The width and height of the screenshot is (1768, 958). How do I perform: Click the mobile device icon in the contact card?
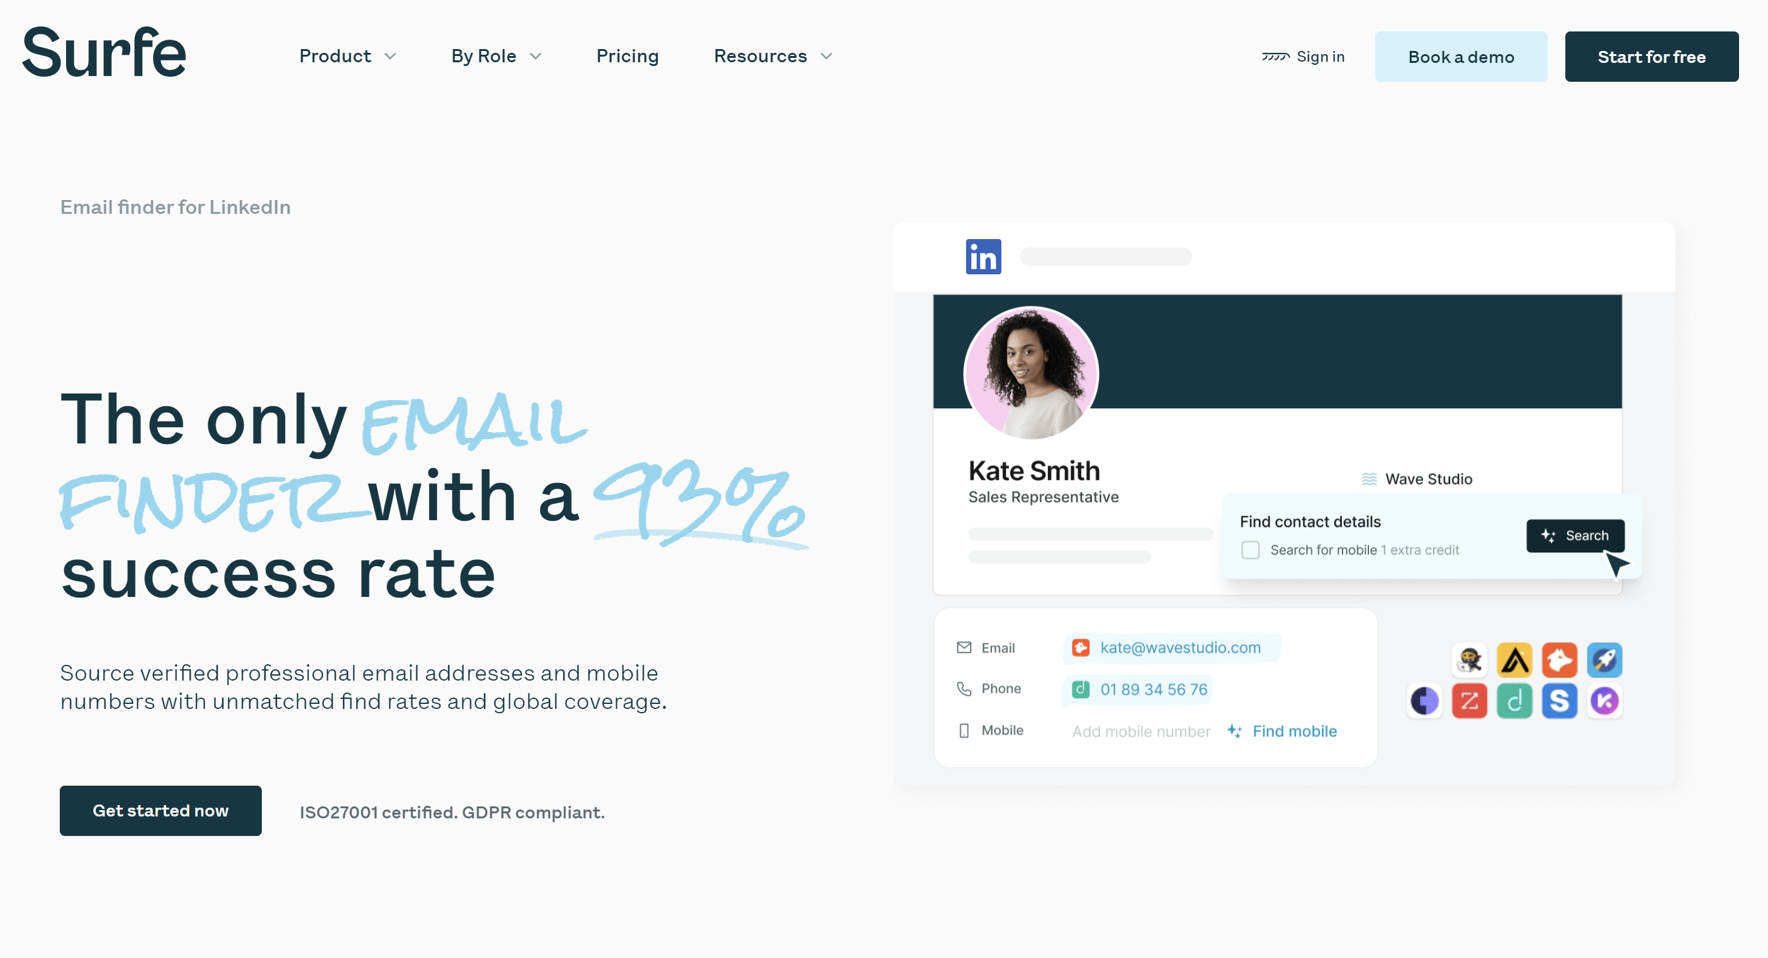tap(964, 730)
